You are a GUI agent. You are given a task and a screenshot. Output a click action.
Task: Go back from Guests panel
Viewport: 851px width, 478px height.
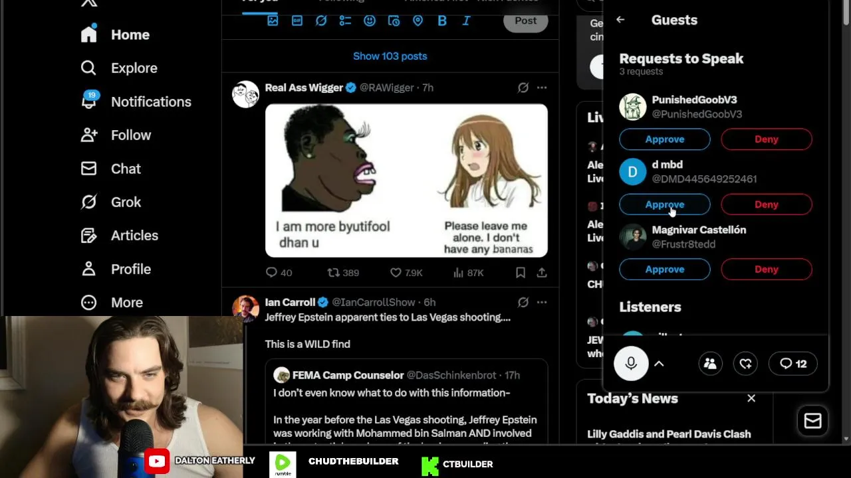tap(620, 20)
